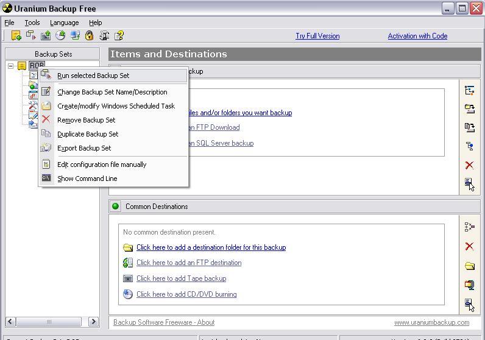
Task: Open the www.uraniumbackup.com link
Action: [431, 322]
